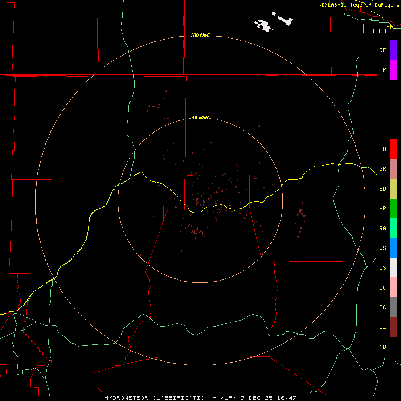Click the WS legend label
This screenshot has height=401, width=401.
coord(382,248)
